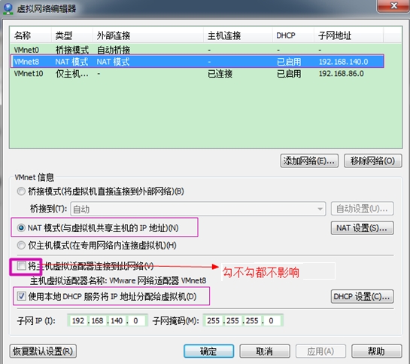Click subnet IP second octet field 168
This screenshot has width=410, height=364.
pos(97,320)
